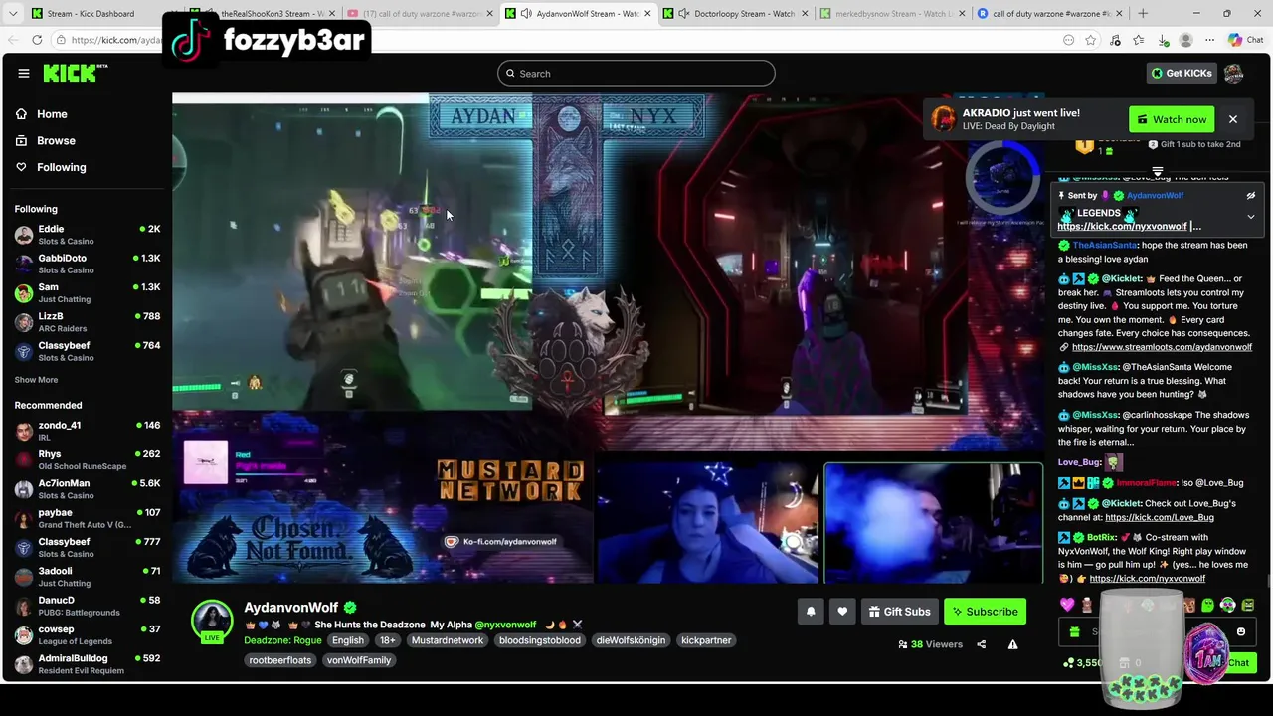Go to Browse in sidebar

click(56, 141)
